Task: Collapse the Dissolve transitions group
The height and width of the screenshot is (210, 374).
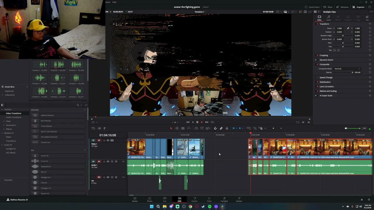Action: tap(85, 110)
